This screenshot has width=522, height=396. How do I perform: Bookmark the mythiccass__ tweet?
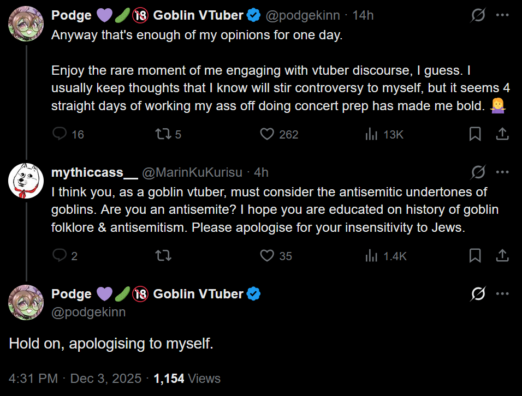(x=475, y=255)
